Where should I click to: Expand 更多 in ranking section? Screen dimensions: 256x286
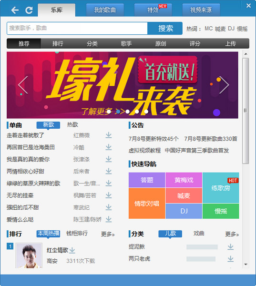click(x=108, y=234)
